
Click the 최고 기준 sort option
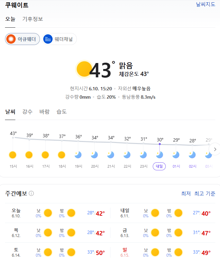tap(205, 194)
